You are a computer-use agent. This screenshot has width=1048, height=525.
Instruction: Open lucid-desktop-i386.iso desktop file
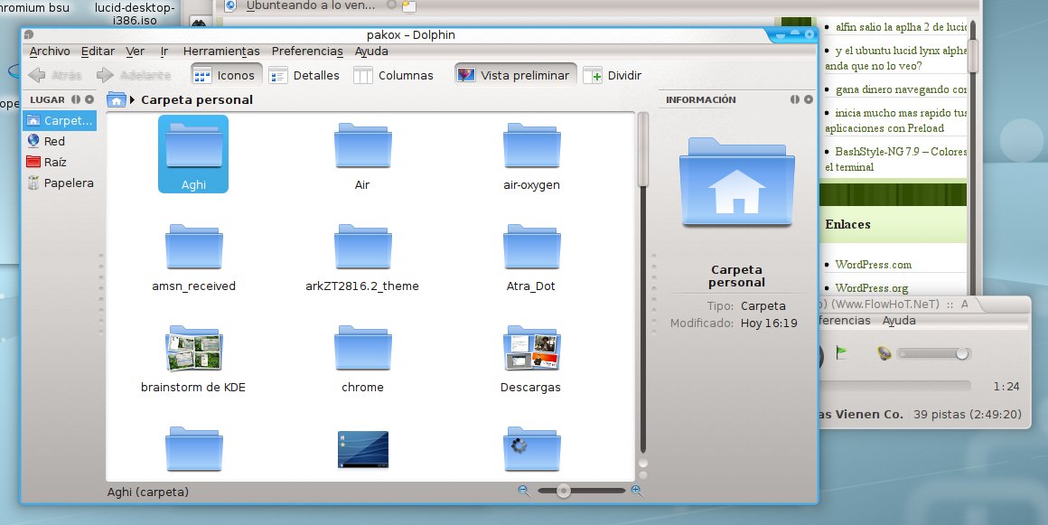(x=135, y=14)
